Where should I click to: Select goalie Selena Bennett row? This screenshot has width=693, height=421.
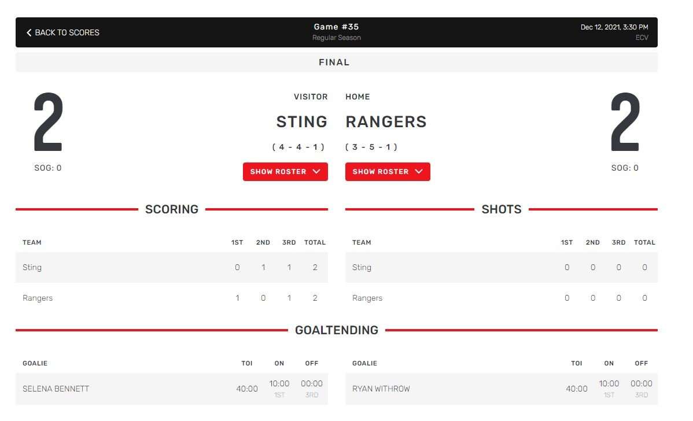tap(171, 389)
